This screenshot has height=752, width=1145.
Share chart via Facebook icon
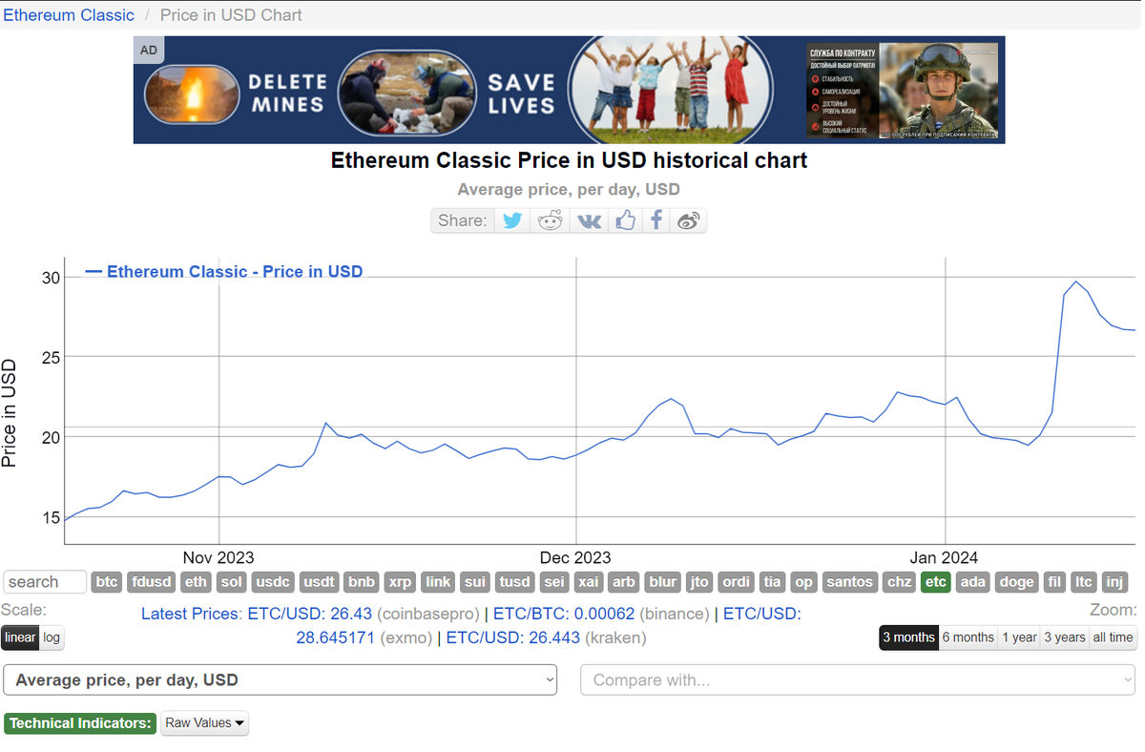(656, 220)
